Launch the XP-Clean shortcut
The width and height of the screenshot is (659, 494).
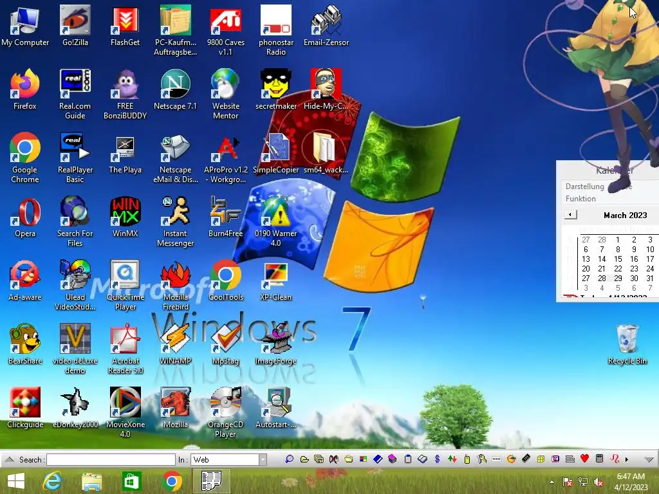click(x=275, y=280)
